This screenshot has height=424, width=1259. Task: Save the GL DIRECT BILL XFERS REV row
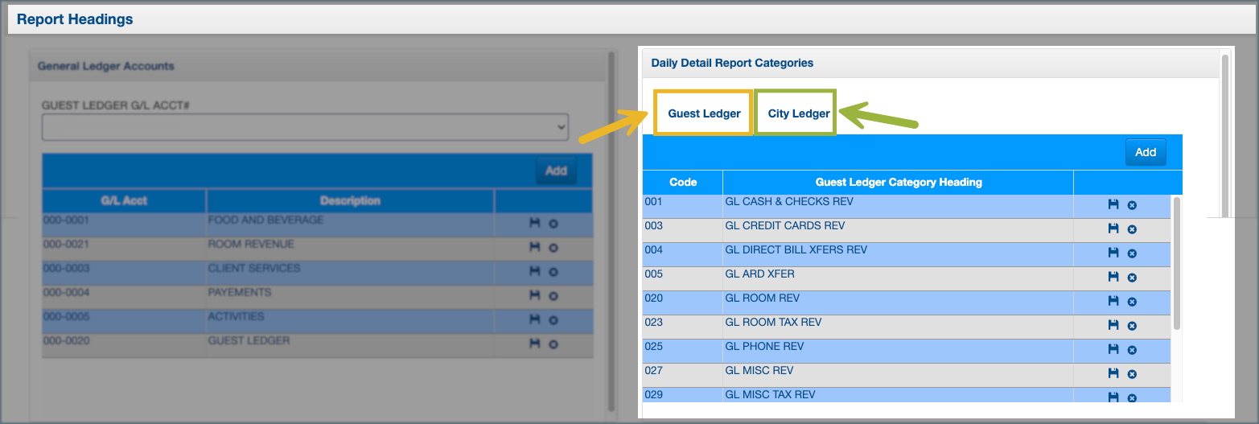pos(1113,253)
